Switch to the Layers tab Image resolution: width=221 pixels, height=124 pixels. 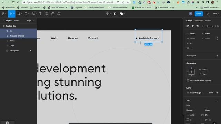[9, 21]
